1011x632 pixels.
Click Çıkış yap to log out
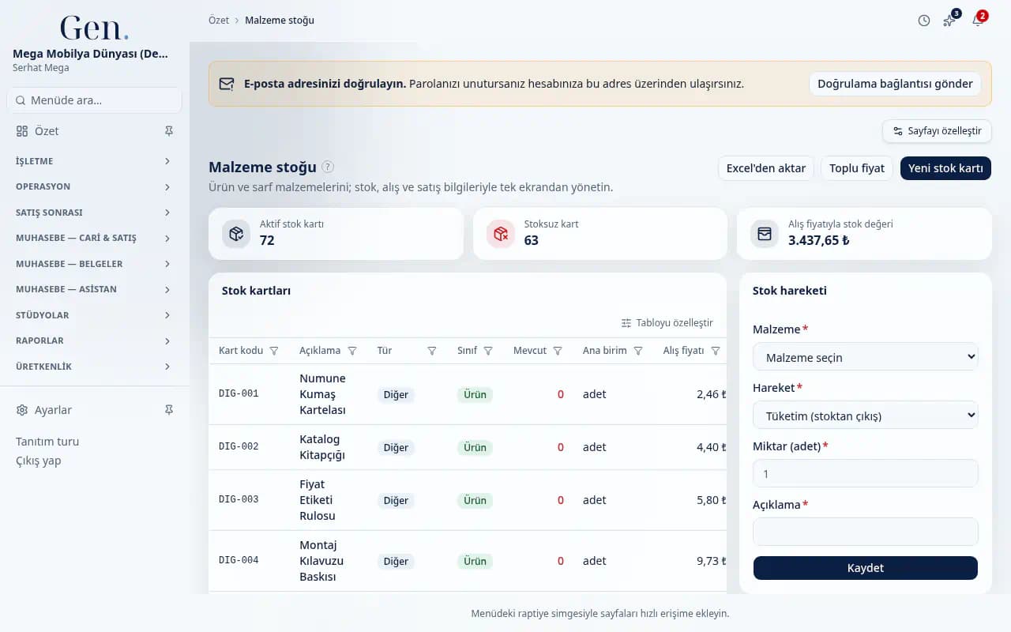click(39, 461)
